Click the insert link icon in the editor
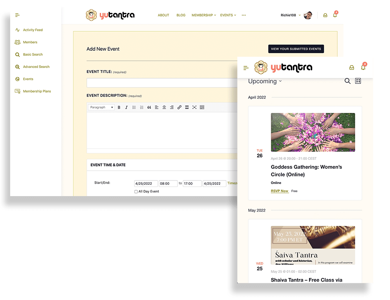Image resolution: width=390 pixels, height=300 pixels. pos(179,107)
